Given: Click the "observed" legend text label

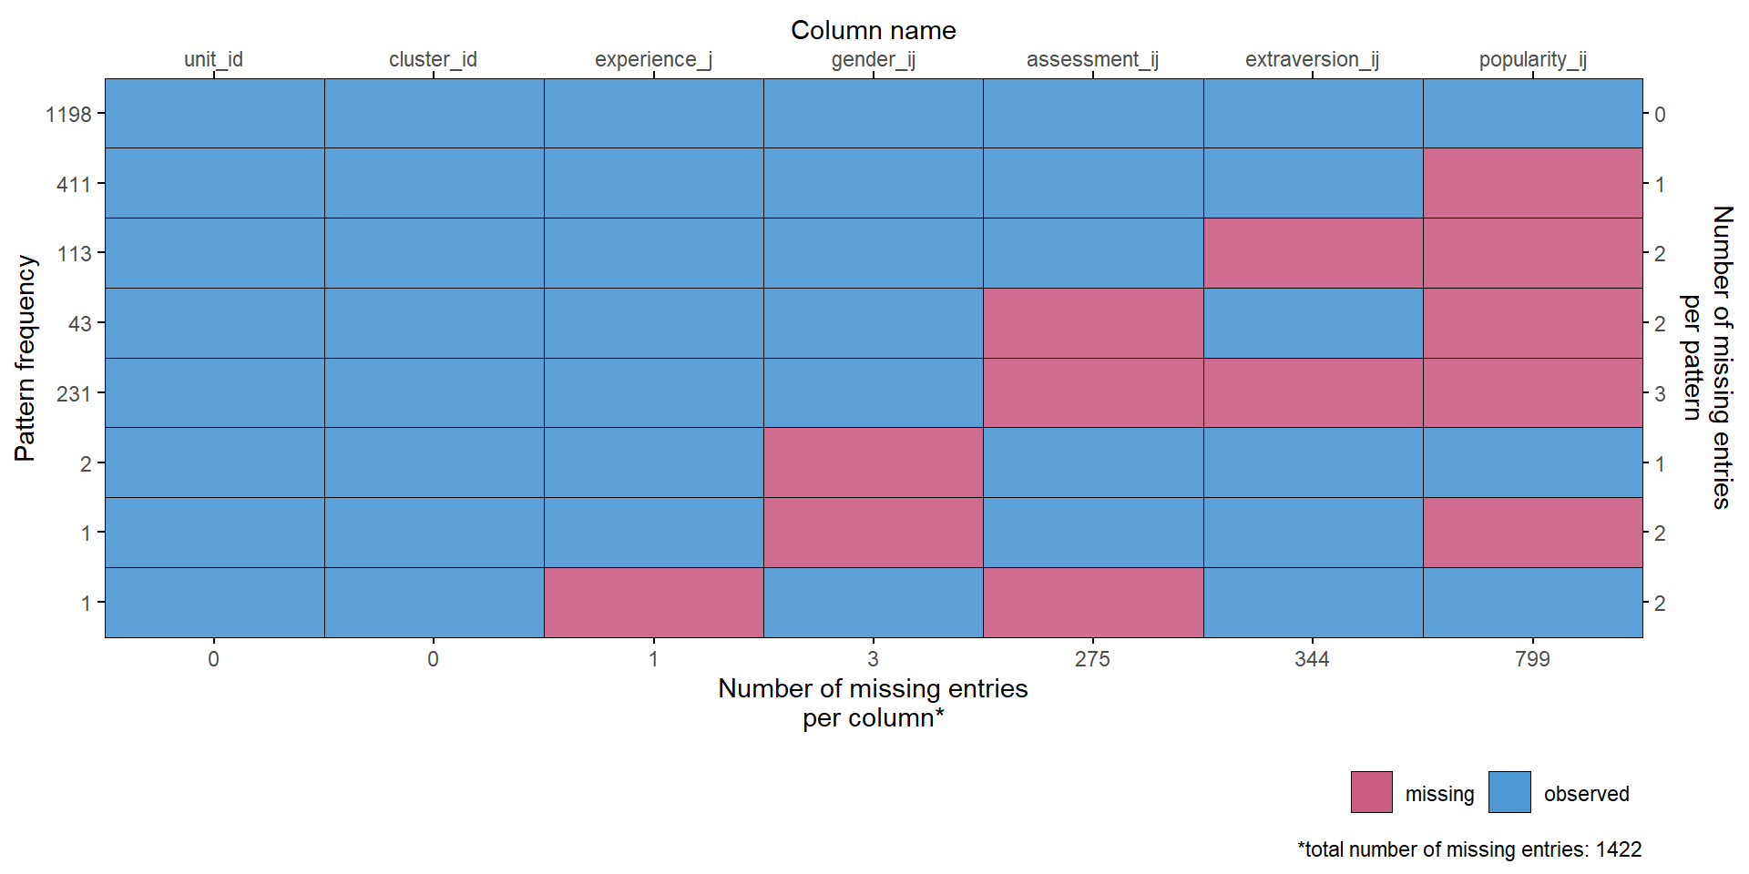Looking at the screenshot, I should [1586, 794].
